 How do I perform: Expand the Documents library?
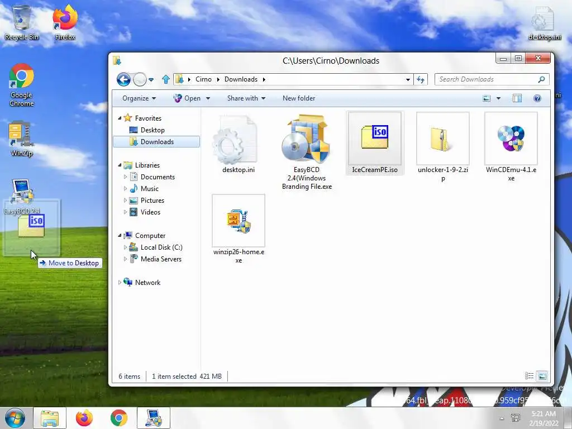point(125,177)
